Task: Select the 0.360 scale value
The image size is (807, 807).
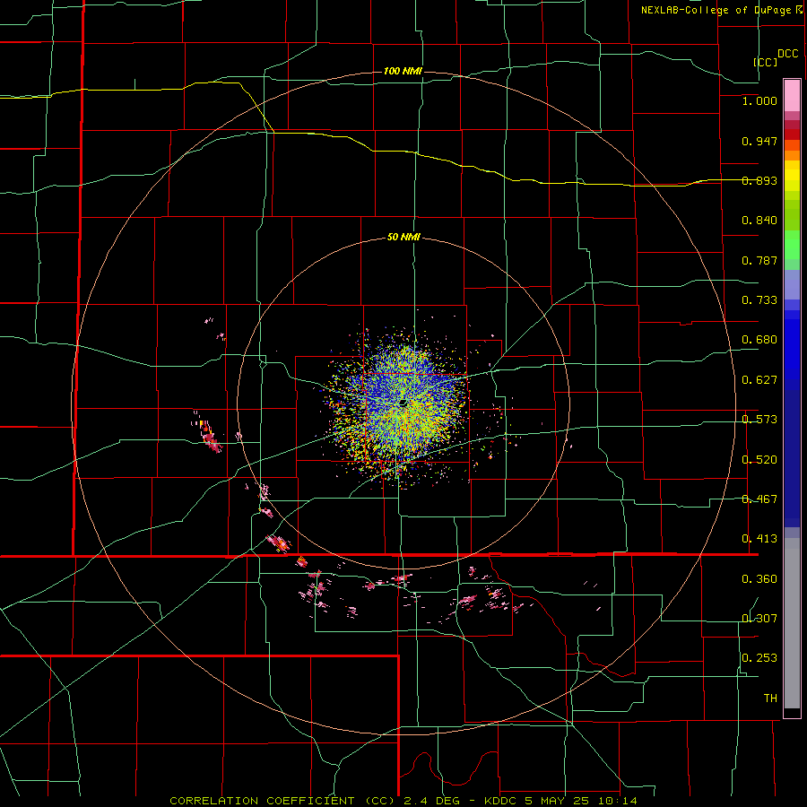Action: point(759,579)
